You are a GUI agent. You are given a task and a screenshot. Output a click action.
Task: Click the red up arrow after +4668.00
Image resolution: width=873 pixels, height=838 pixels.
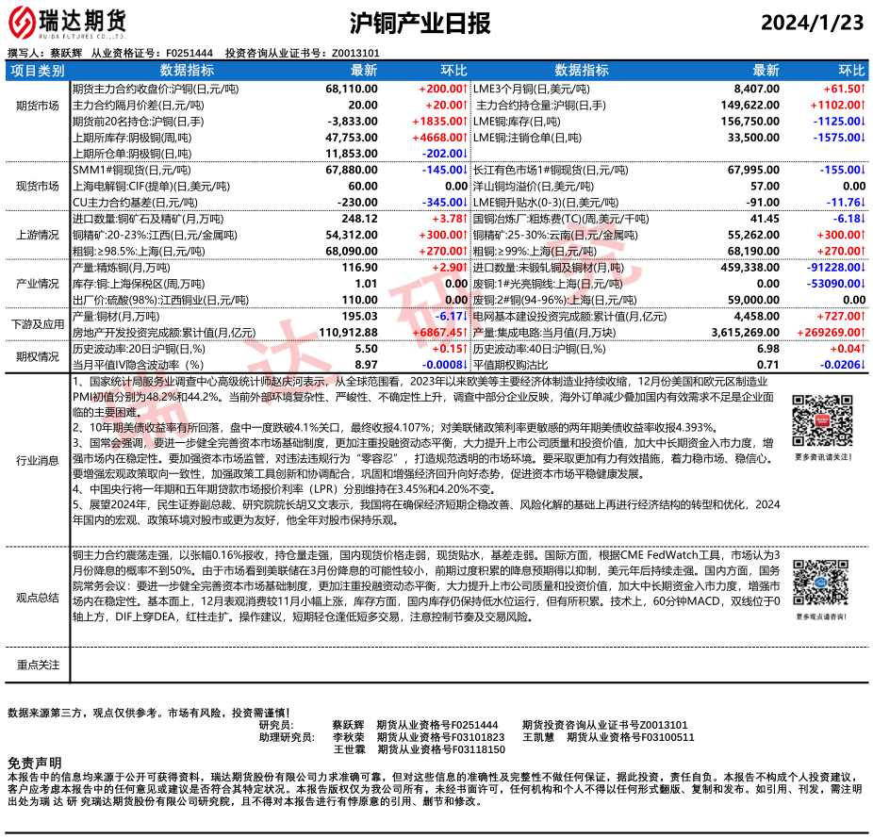465,137
